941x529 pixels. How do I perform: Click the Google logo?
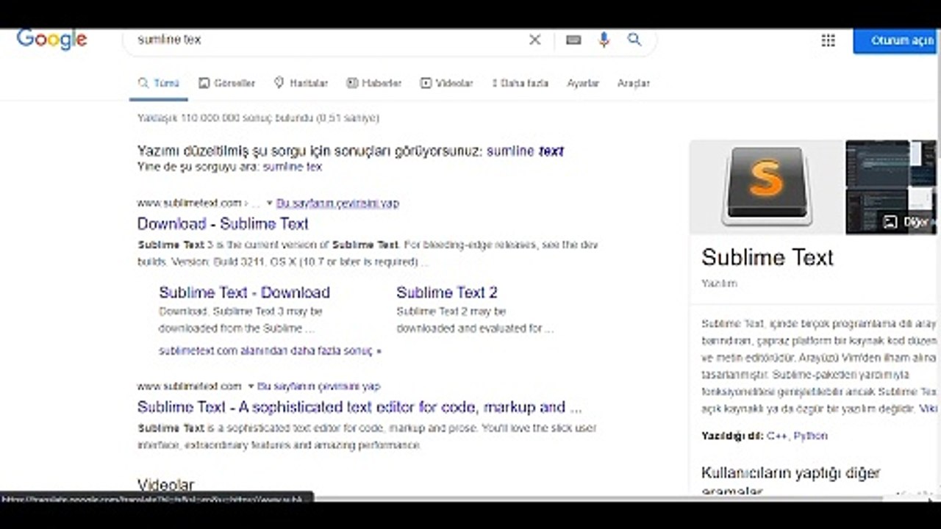[x=51, y=39]
